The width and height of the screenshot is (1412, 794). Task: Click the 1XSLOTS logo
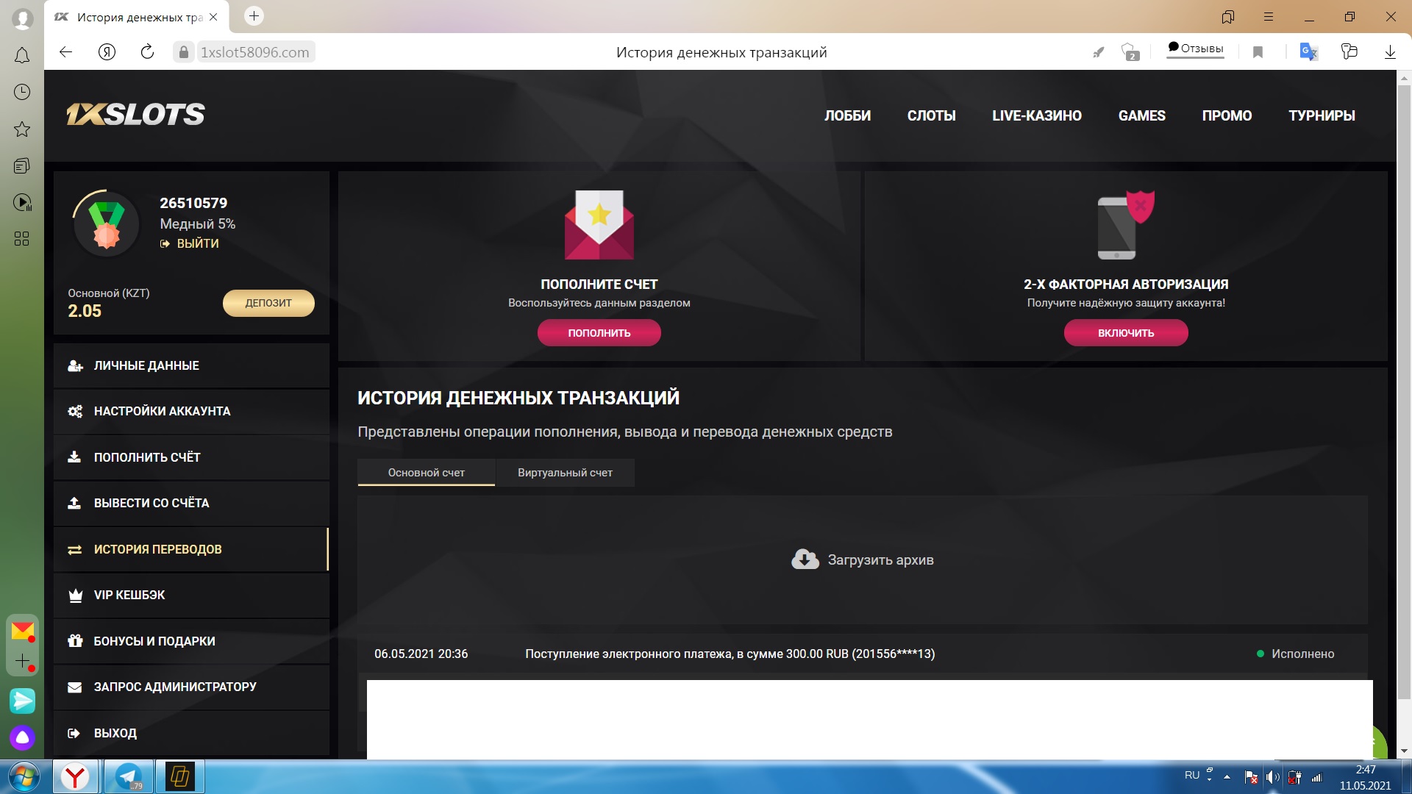[136, 114]
